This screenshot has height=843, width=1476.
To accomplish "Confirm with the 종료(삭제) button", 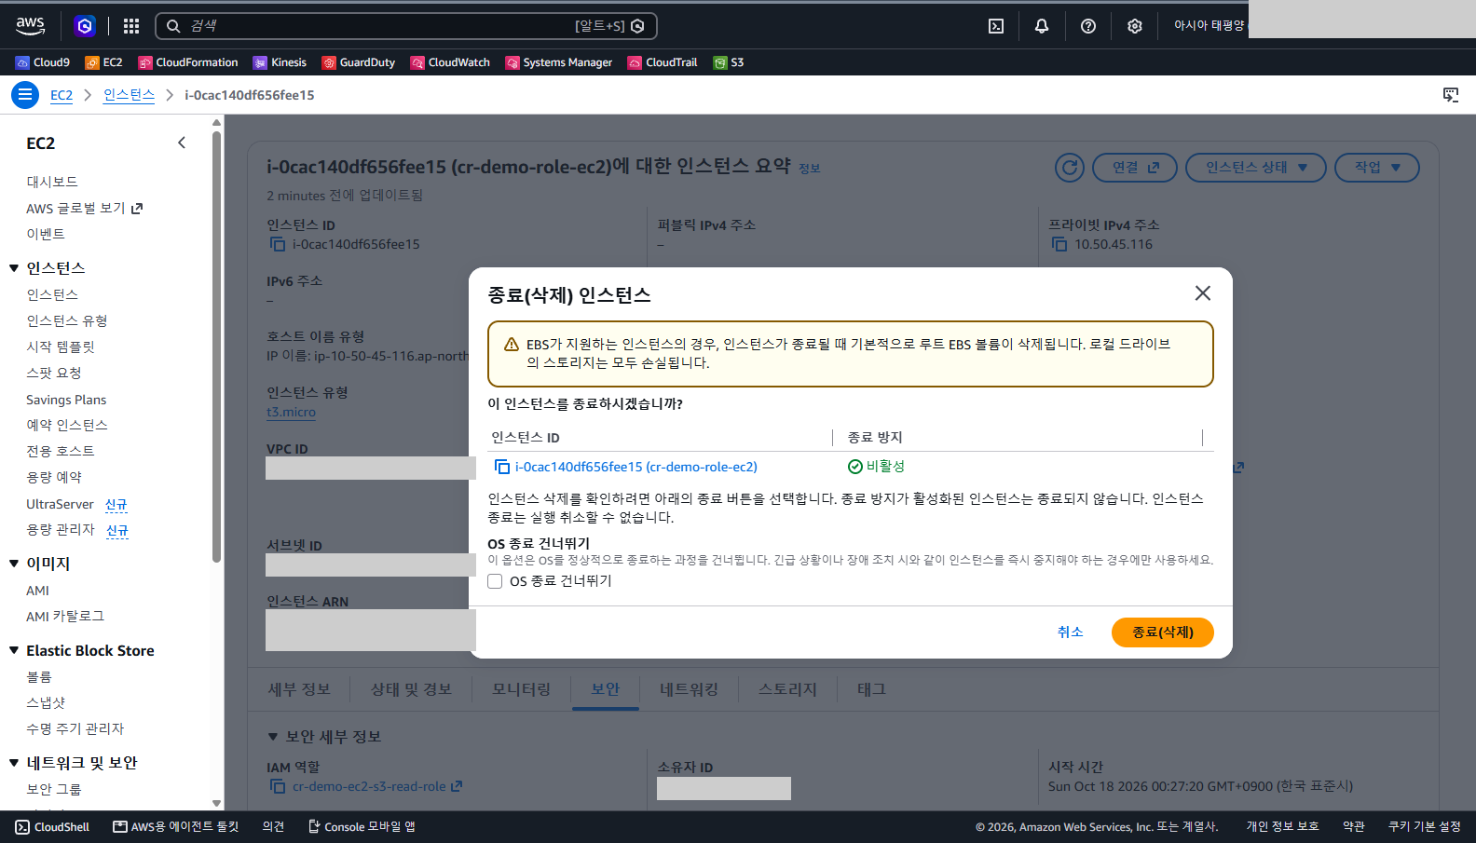I will [x=1163, y=632].
